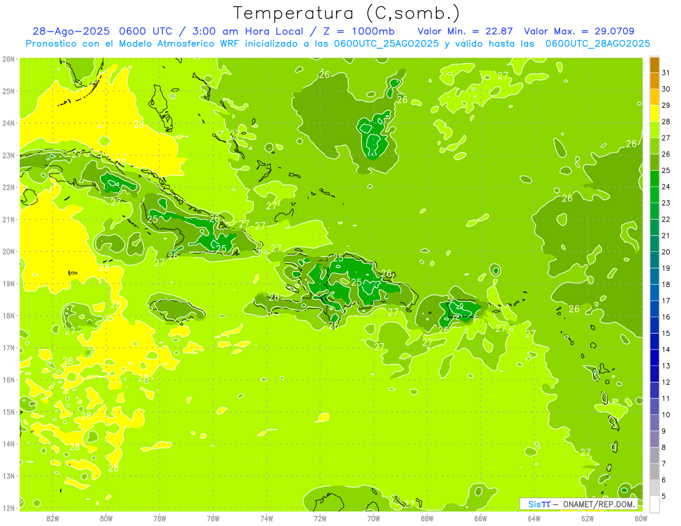Screen dimensions: 681x526
Task: Click the 12N latitude axis label
Action: (9, 508)
